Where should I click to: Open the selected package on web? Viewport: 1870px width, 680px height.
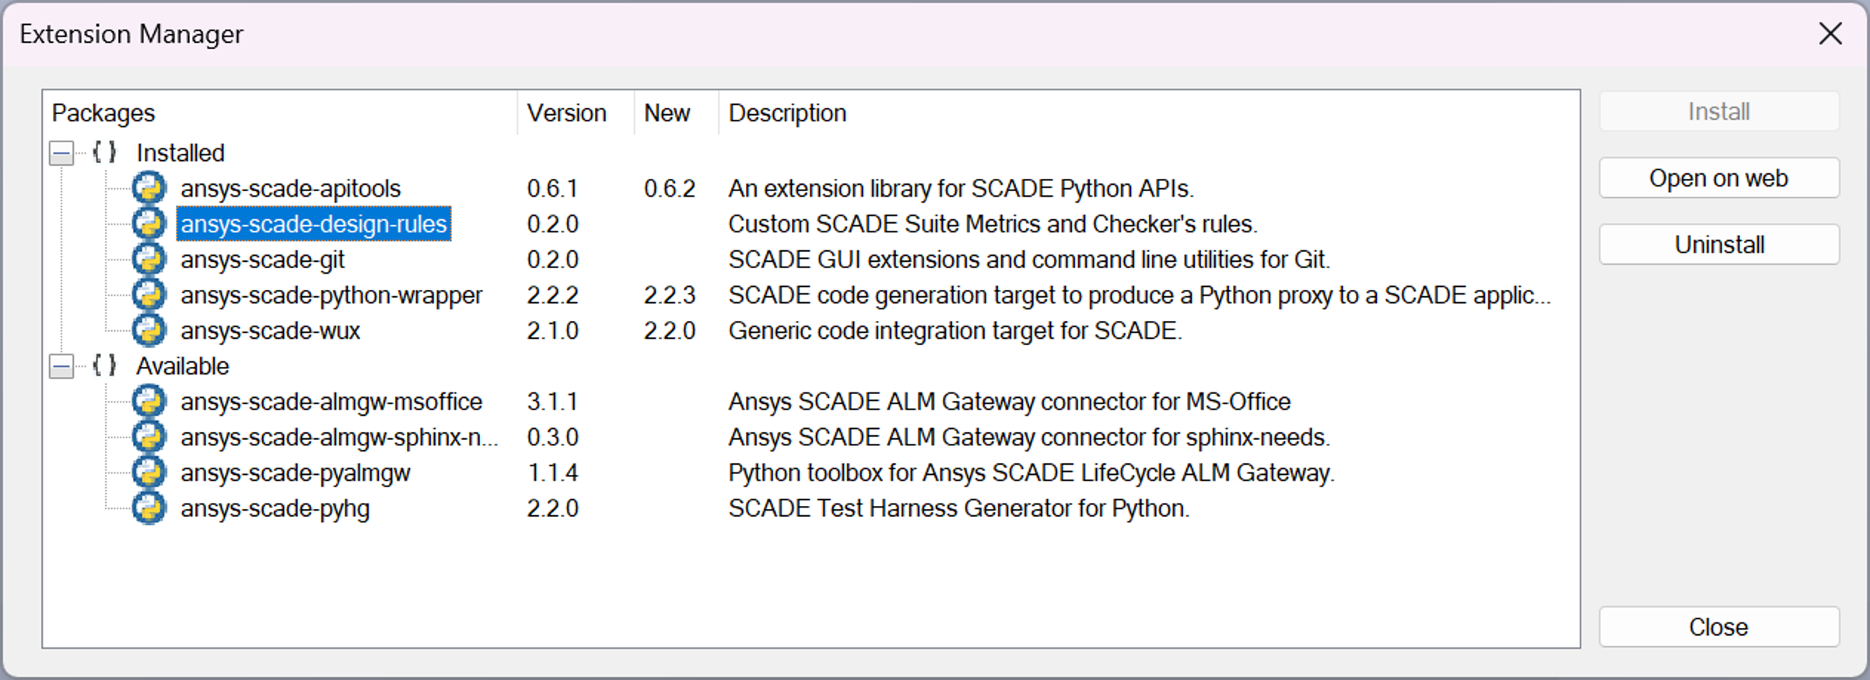(1718, 178)
